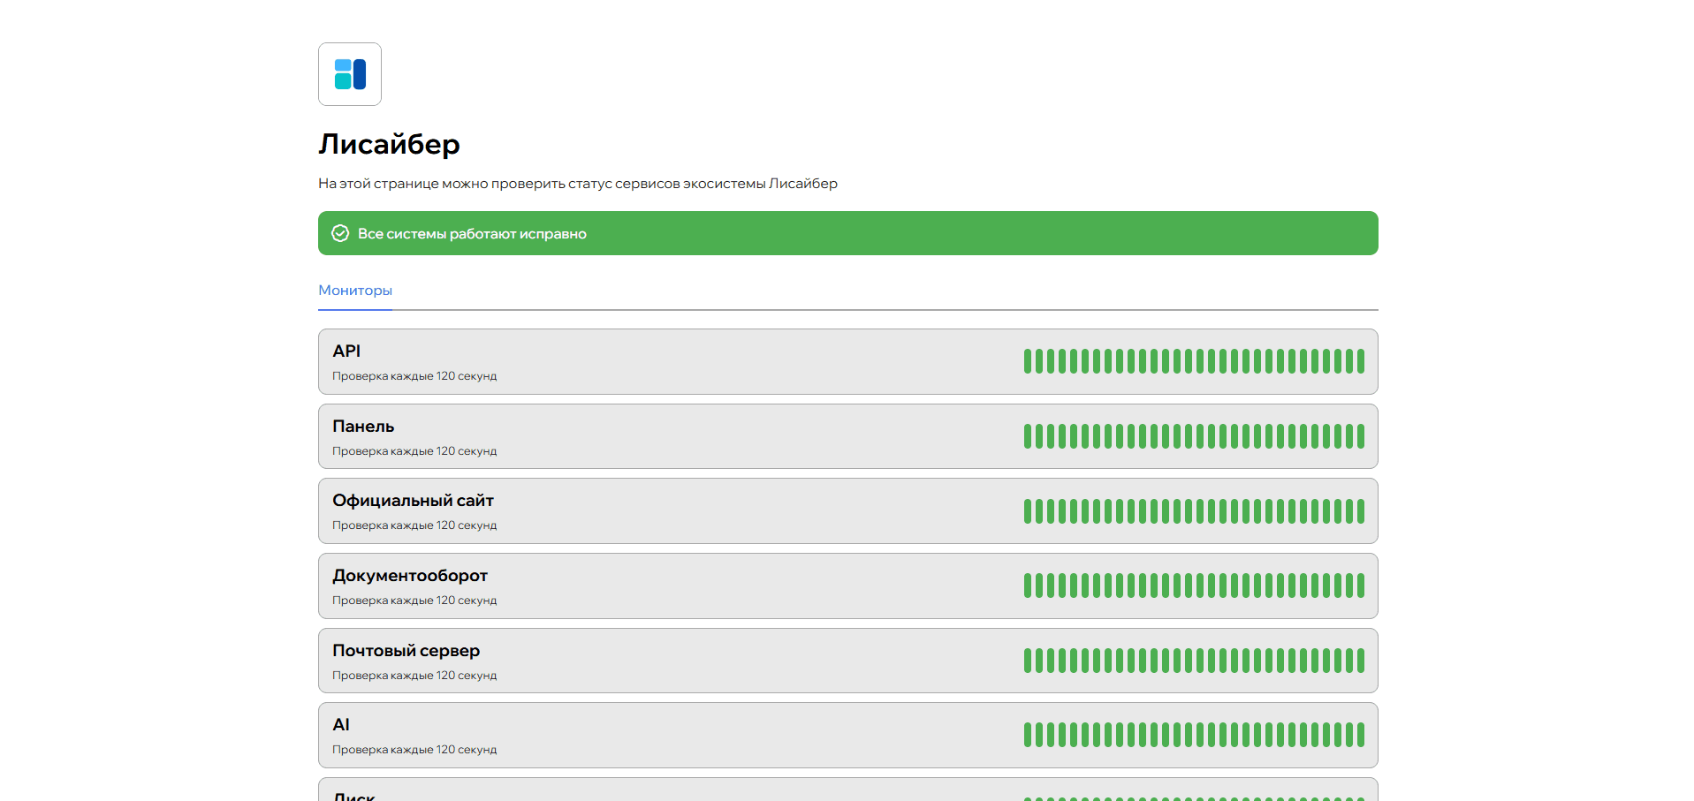Select the Документооборот monitor name

[410, 576]
